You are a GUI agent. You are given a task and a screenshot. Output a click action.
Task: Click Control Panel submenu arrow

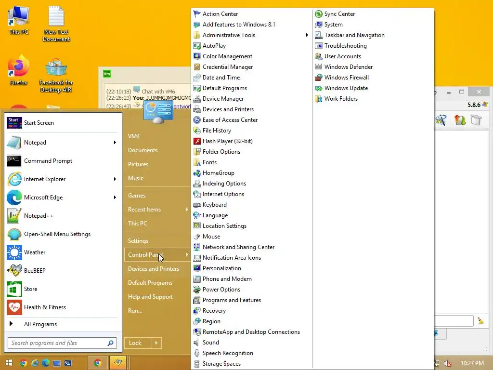[x=187, y=255]
